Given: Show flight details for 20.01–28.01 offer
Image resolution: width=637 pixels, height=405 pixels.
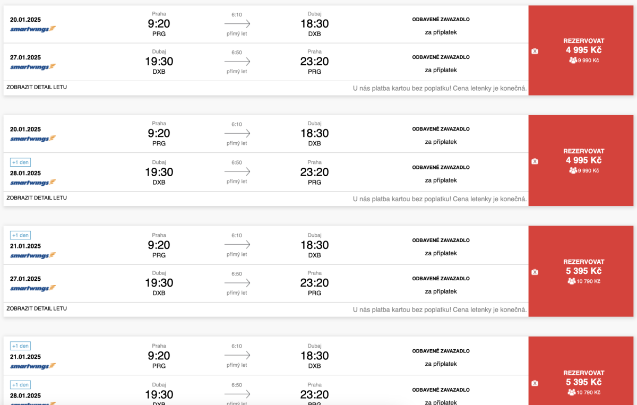Looking at the screenshot, I should point(37,197).
